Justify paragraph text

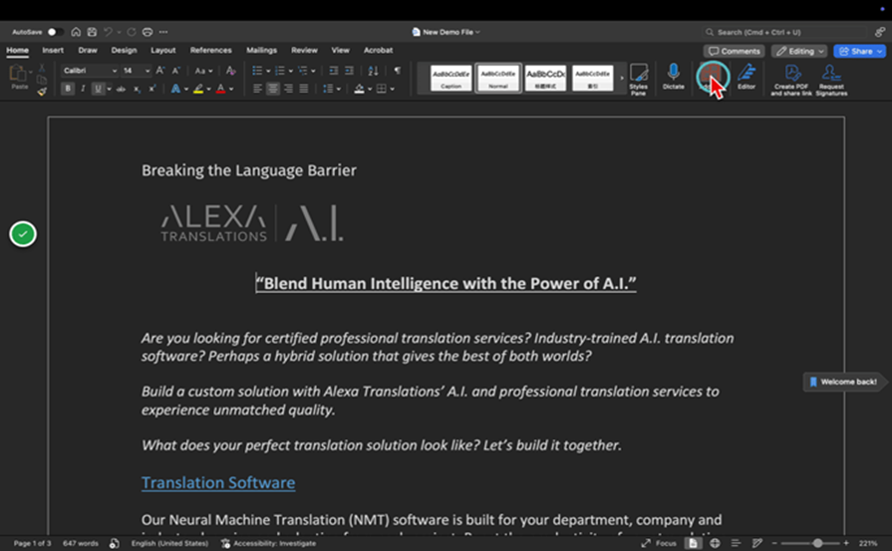pos(304,89)
